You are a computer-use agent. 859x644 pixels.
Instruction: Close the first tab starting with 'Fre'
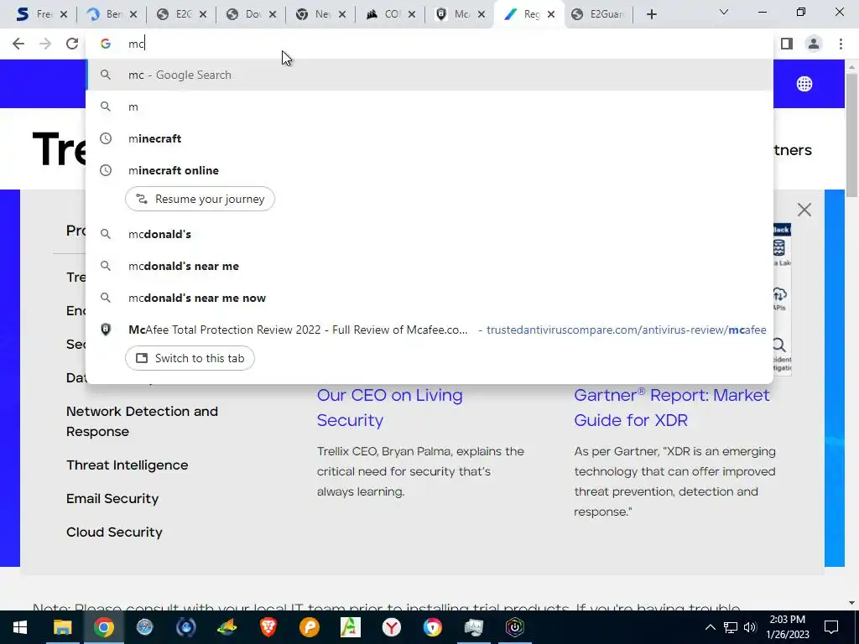click(x=64, y=15)
